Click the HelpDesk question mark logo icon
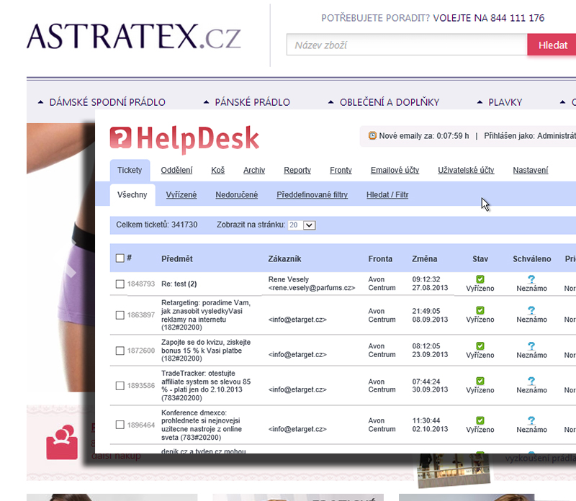This screenshot has width=576, height=501. tap(120, 137)
